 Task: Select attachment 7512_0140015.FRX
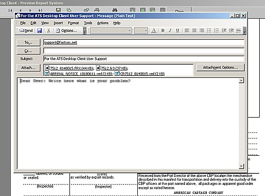coord(69,68)
